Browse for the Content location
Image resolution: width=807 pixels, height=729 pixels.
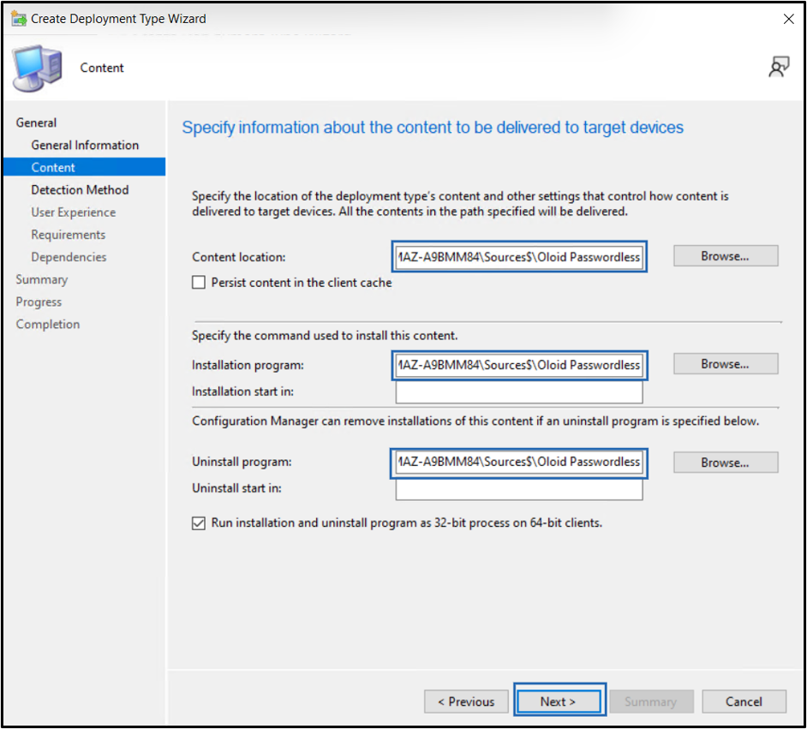[x=725, y=255]
